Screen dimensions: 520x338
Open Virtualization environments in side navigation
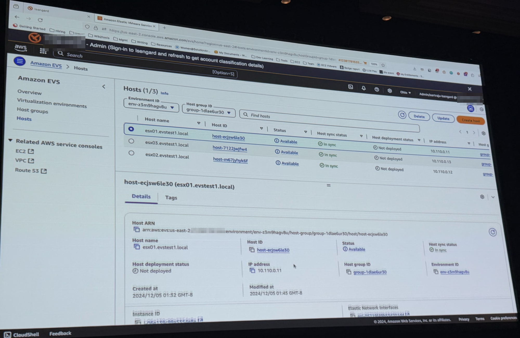[x=52, y=103]
